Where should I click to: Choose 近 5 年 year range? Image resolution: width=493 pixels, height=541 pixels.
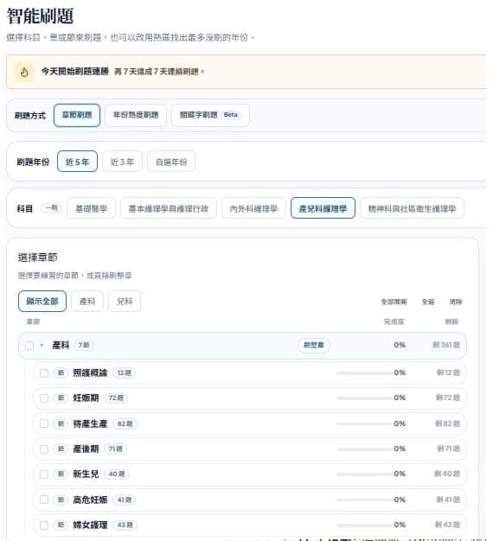[77, 162]
